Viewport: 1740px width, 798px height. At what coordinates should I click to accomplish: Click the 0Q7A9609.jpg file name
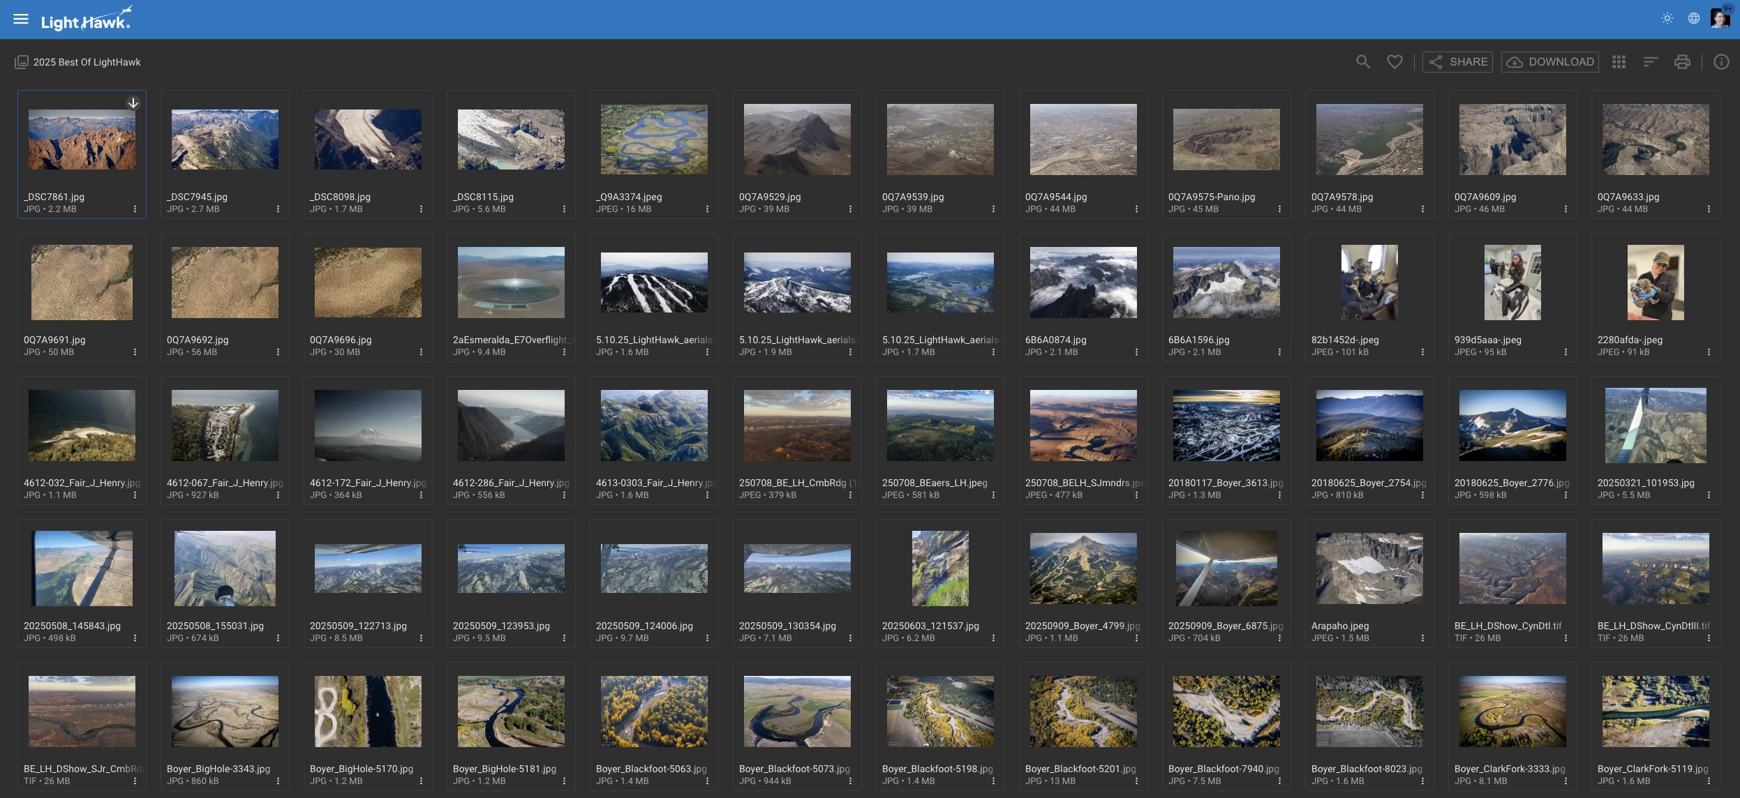tap(1485, 197)
